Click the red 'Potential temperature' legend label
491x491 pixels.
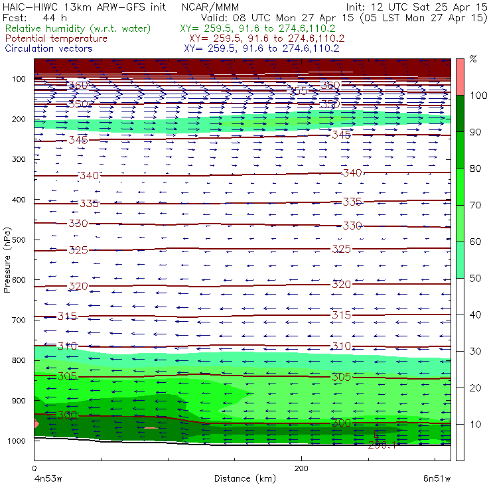(x=56, y=38)
